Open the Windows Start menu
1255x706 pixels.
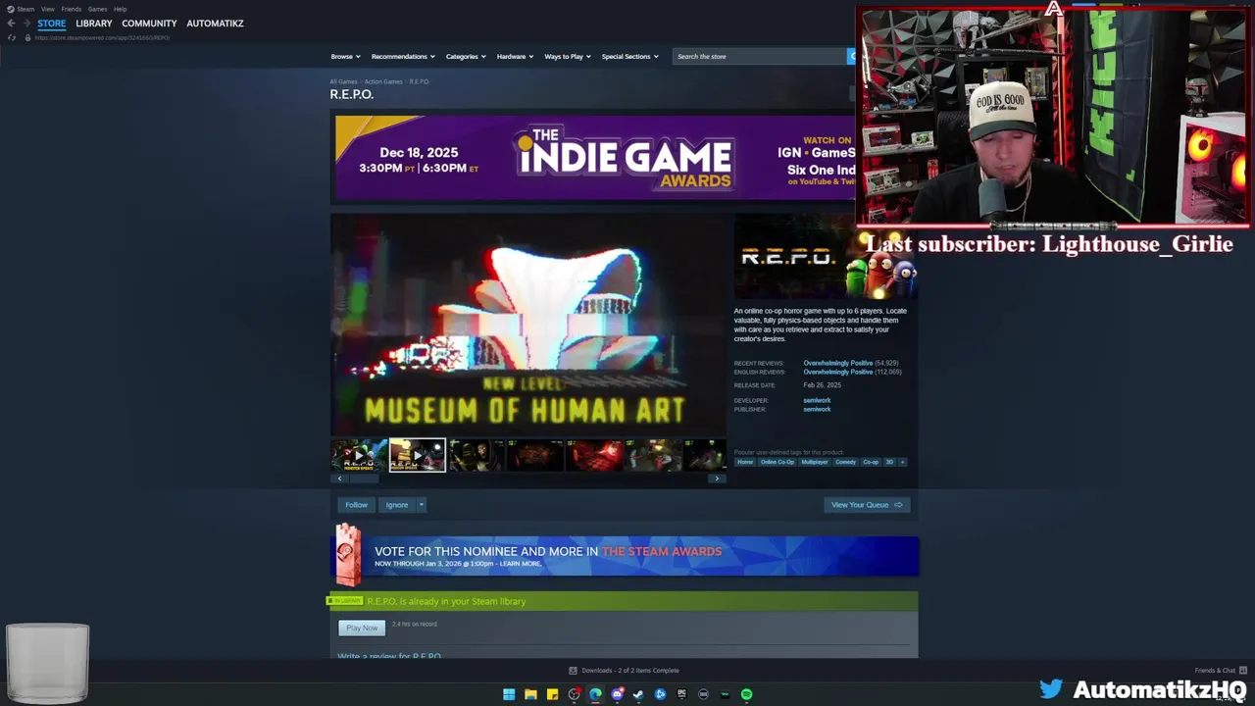[x=509, y=694]
